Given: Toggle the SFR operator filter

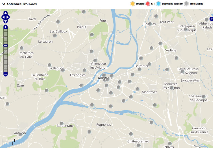Looking at the screenshot, I should click(148, 4).
